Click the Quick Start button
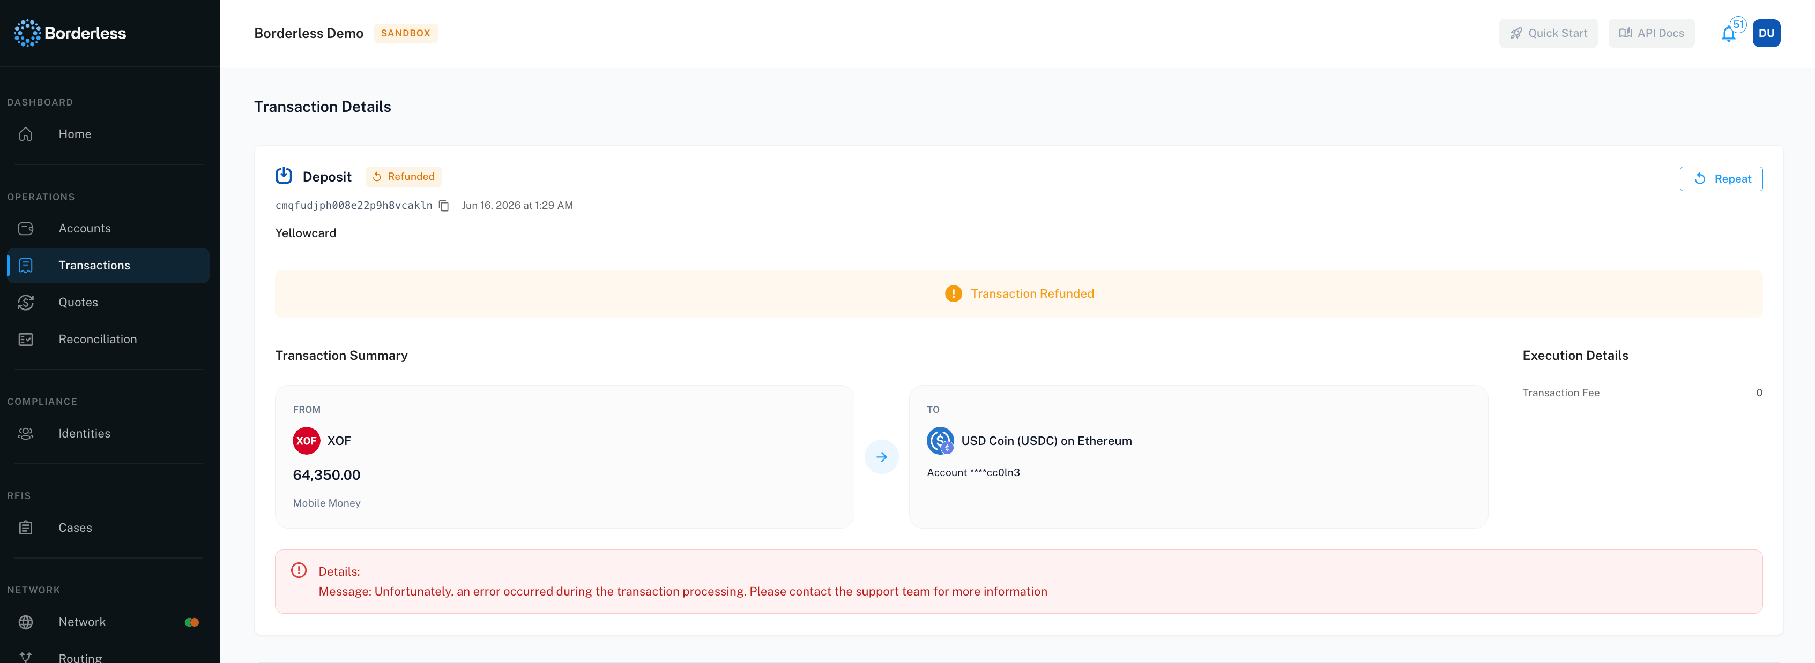Viewport: 1815px width, 663px height. tap(1548, 33)
